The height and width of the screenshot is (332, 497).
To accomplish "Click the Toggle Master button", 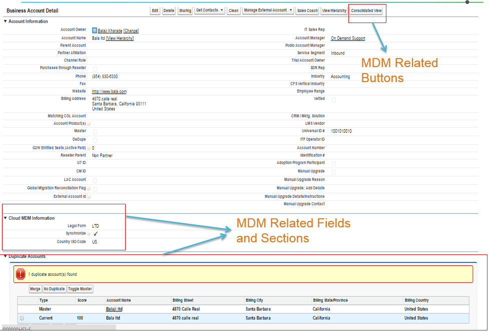I will (x=80, y=289).
